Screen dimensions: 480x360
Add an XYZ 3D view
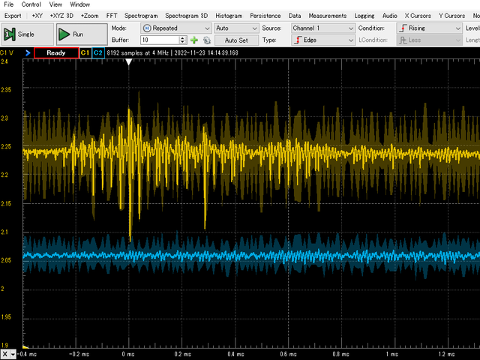(61, 16)
